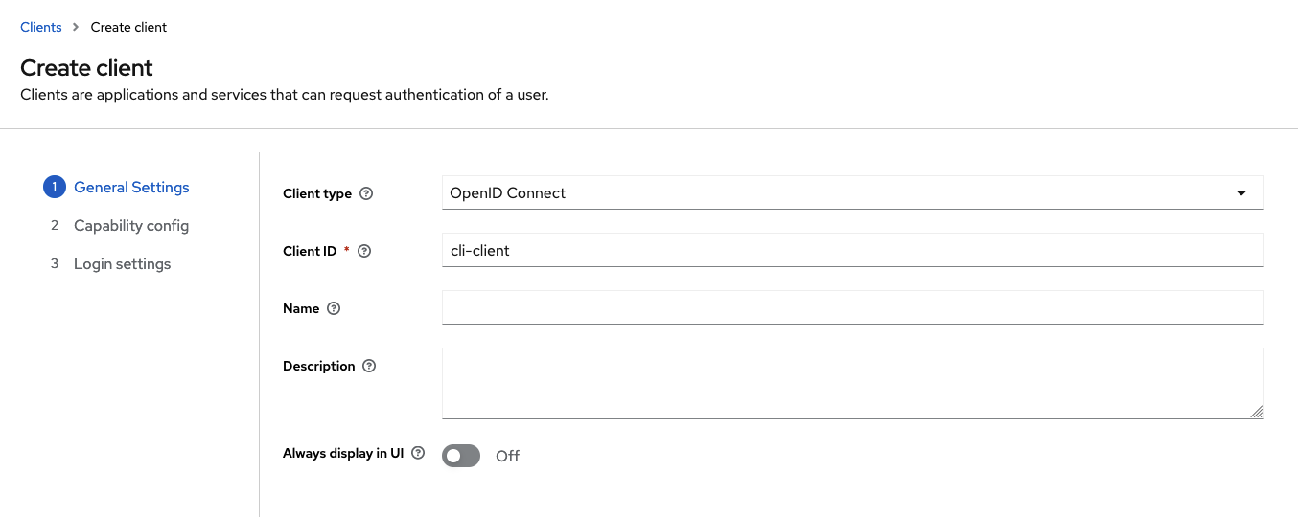Click help icon next to Always display in UI
1298x517 pixels.
pos(417,454)
